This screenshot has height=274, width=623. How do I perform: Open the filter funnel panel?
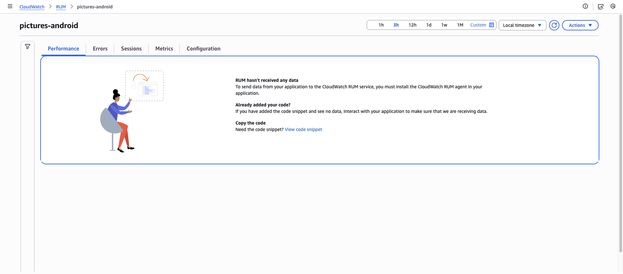coord(28,47)
